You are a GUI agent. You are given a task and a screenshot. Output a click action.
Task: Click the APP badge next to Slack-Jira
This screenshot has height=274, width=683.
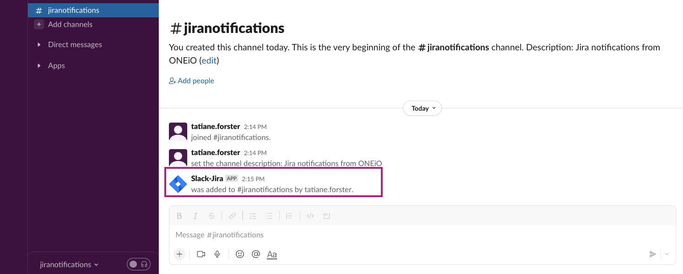pyautogui.click(x=232, y=178)
